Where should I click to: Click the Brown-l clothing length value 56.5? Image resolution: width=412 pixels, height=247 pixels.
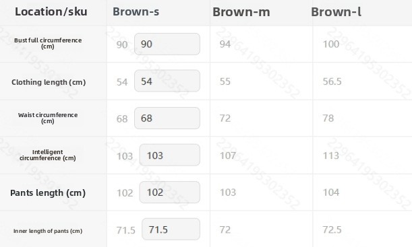tap(332, 81)
